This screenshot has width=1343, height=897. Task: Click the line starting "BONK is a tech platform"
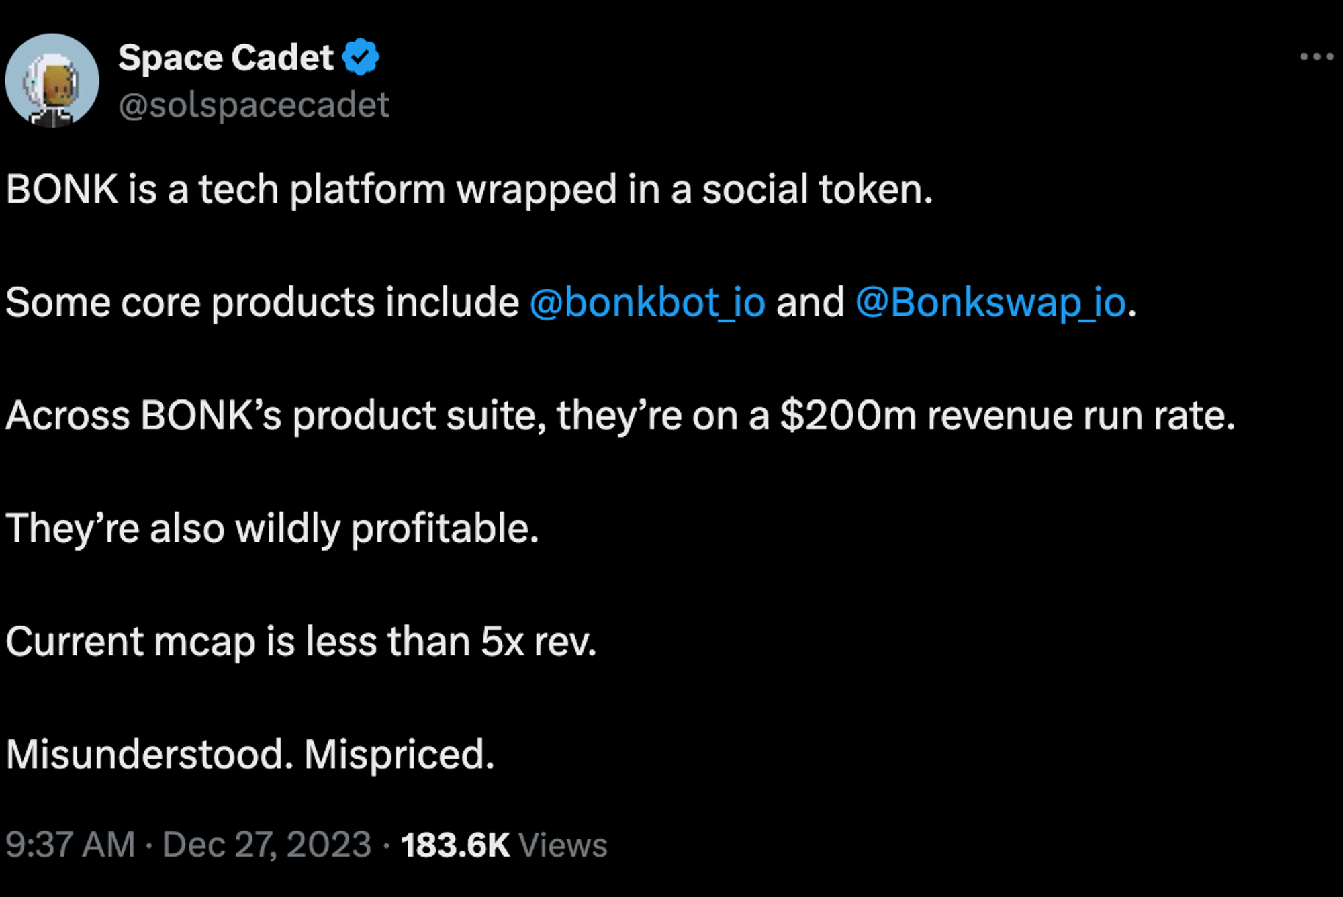tap(469, 189)
